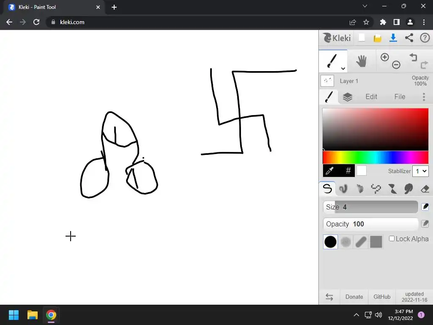Screen dimensions: 433x325
Task: Click the updated 2022-11-16 changelog link
Action: tap(414, 297)
